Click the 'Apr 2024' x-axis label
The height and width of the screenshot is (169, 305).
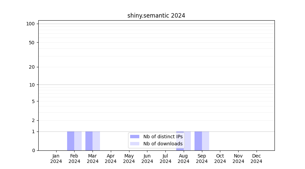[111, 159]
